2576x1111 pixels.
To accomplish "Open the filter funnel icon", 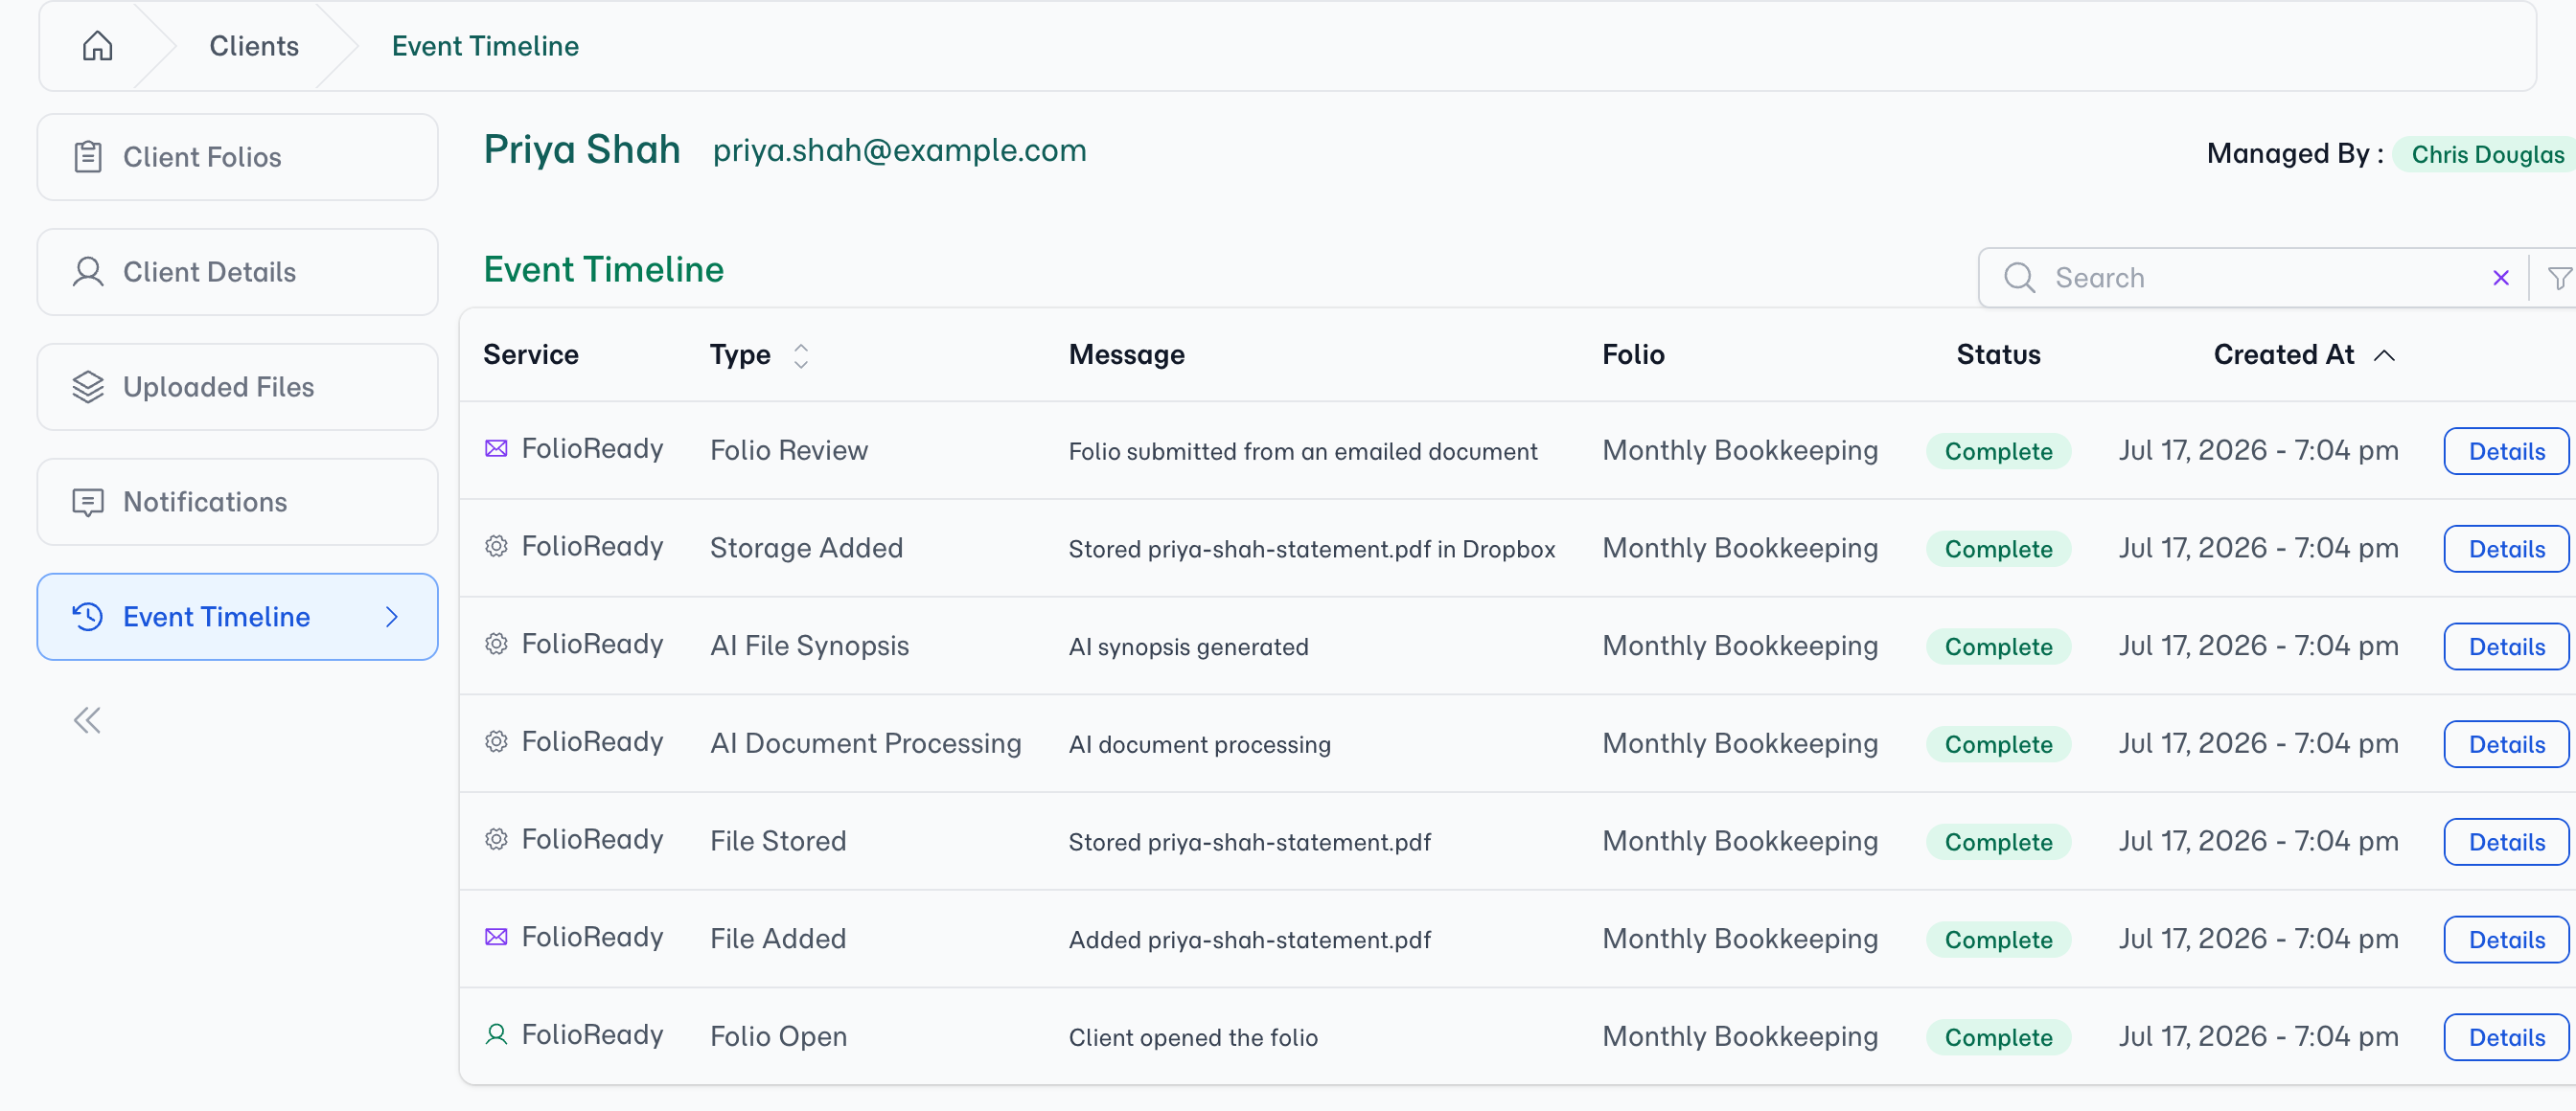I will [2559, 278].
